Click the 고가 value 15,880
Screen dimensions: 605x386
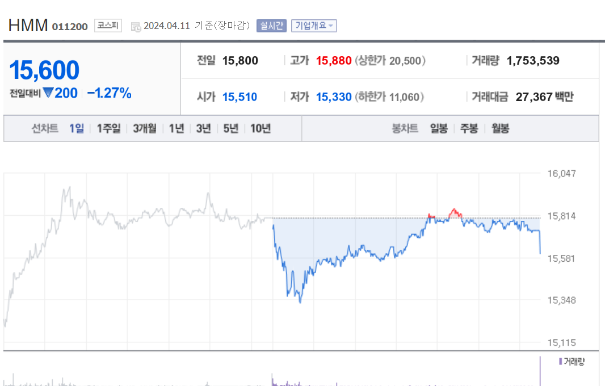(334, 61)
